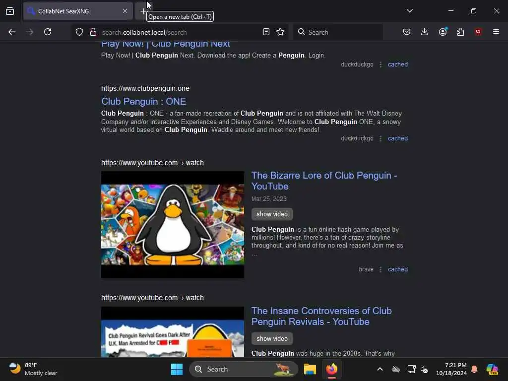Open network display tray icon
Viewport: 508px width, 381px height.
(x=411, y=369)
